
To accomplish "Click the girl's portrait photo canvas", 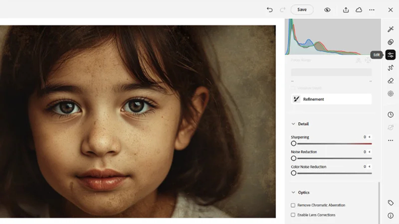I will tap(138, 121).
